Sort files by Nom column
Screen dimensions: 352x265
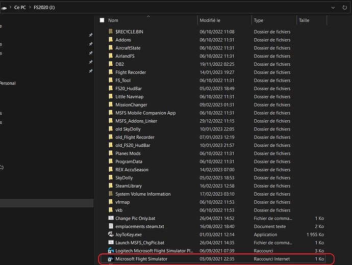pos(113,20)
